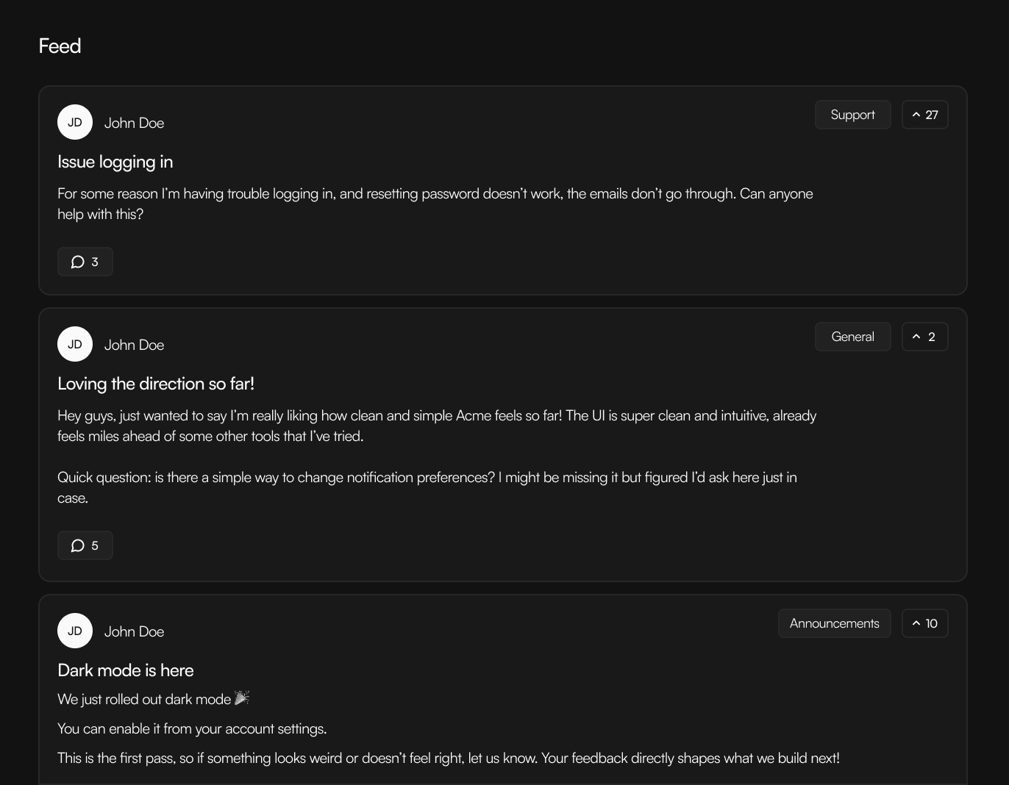
Task: Open John Doe's avatar on 'Dark mode is here'
Action: [74, 631]
